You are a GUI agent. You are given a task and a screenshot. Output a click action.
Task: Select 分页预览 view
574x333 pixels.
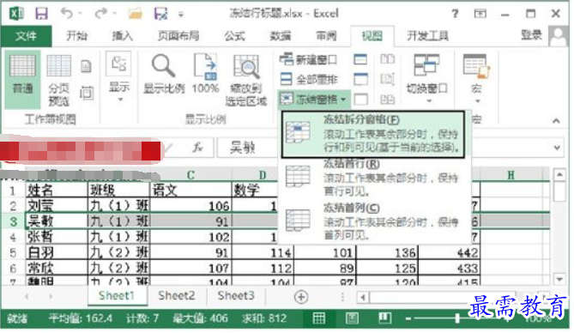(58, 80)
